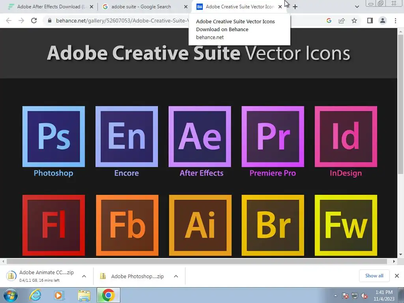
Task: Click the Photoshop label text
Action: tap(53, 173)
